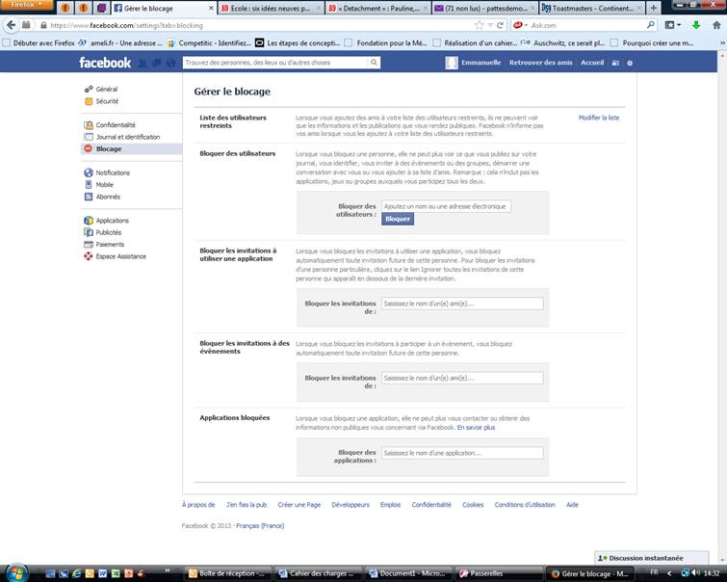Switch to Passerelles taskbar window

click(500, 573)
